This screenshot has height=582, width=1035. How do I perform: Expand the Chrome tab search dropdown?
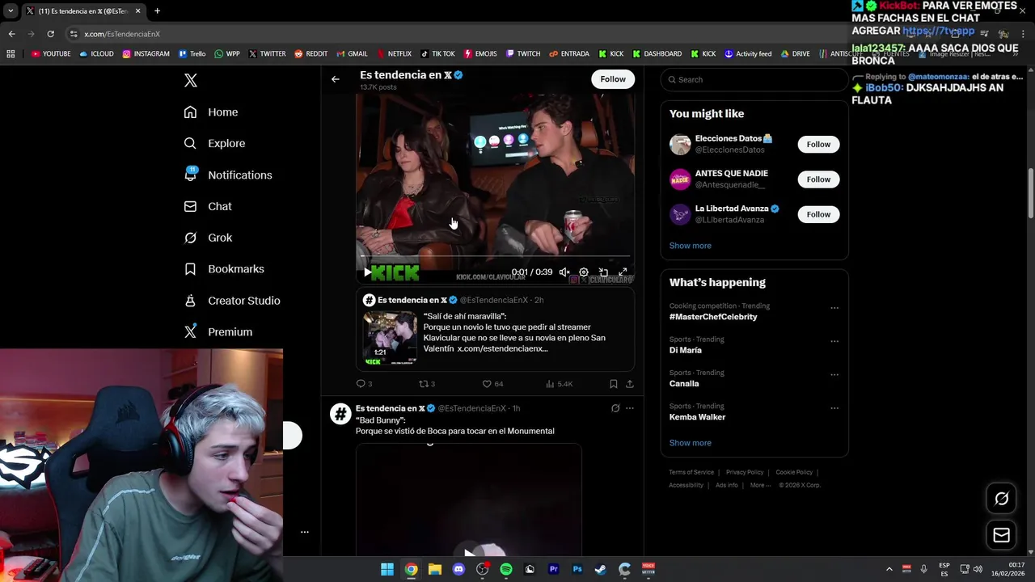click(x=11, y=11)
